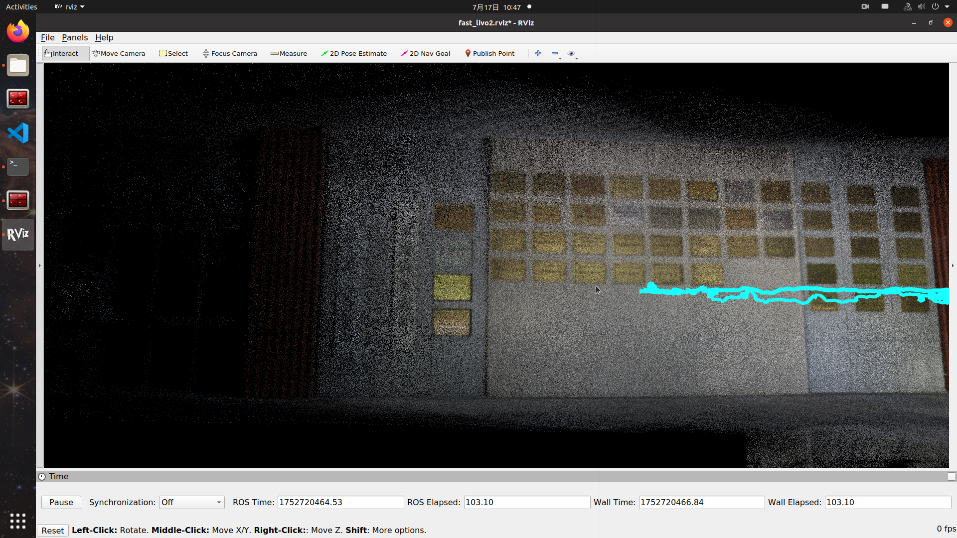Click the blue plus add-tool icon
The image size is (957, 538).
(538, 53)
